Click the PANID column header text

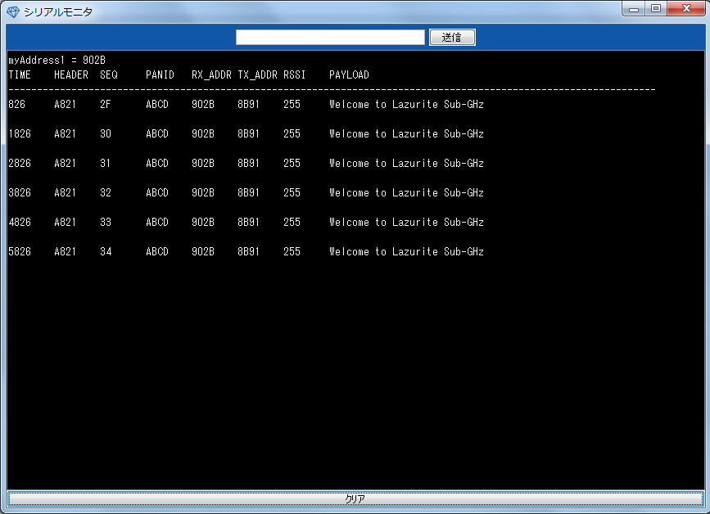(160, 74)
